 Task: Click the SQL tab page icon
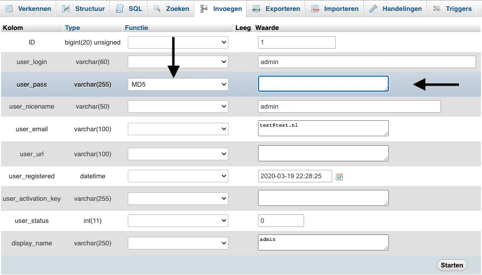click(x=119, y=9)
